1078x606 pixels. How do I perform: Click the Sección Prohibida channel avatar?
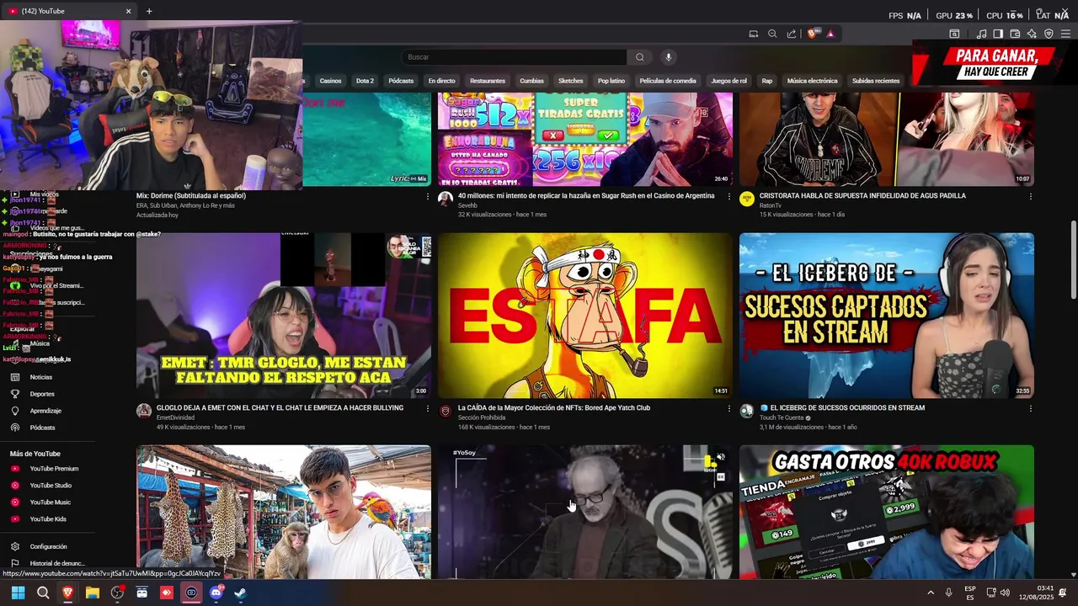coord(446,411)
